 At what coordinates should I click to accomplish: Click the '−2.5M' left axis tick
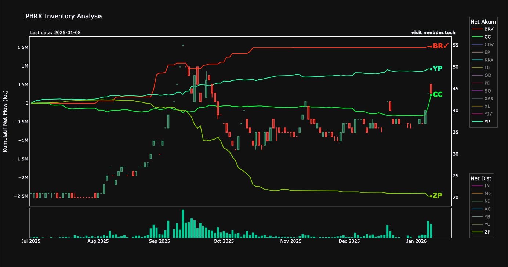21,196
